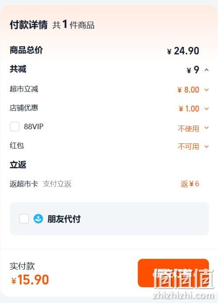
Task: Click the 返超市卡 label
Action: [x=24, y=184]
